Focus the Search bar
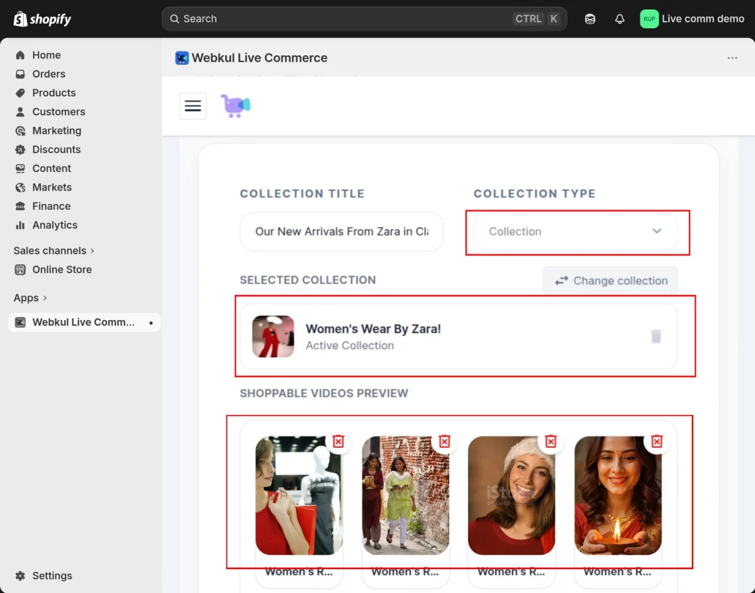Image resolution: width=755 pixels, height=593 pixels. pos(364,19)
